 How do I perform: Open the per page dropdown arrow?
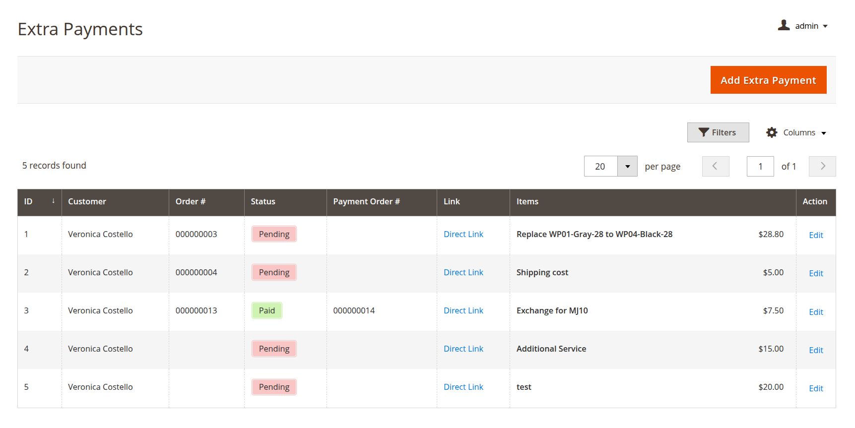point(627,166)
